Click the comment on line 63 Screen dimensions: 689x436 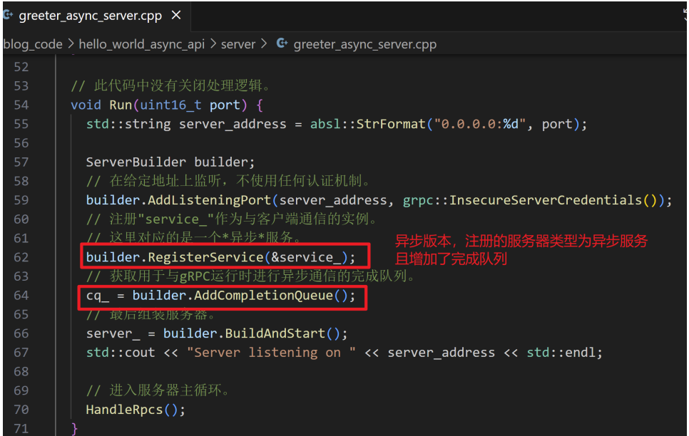pos(251,276)
